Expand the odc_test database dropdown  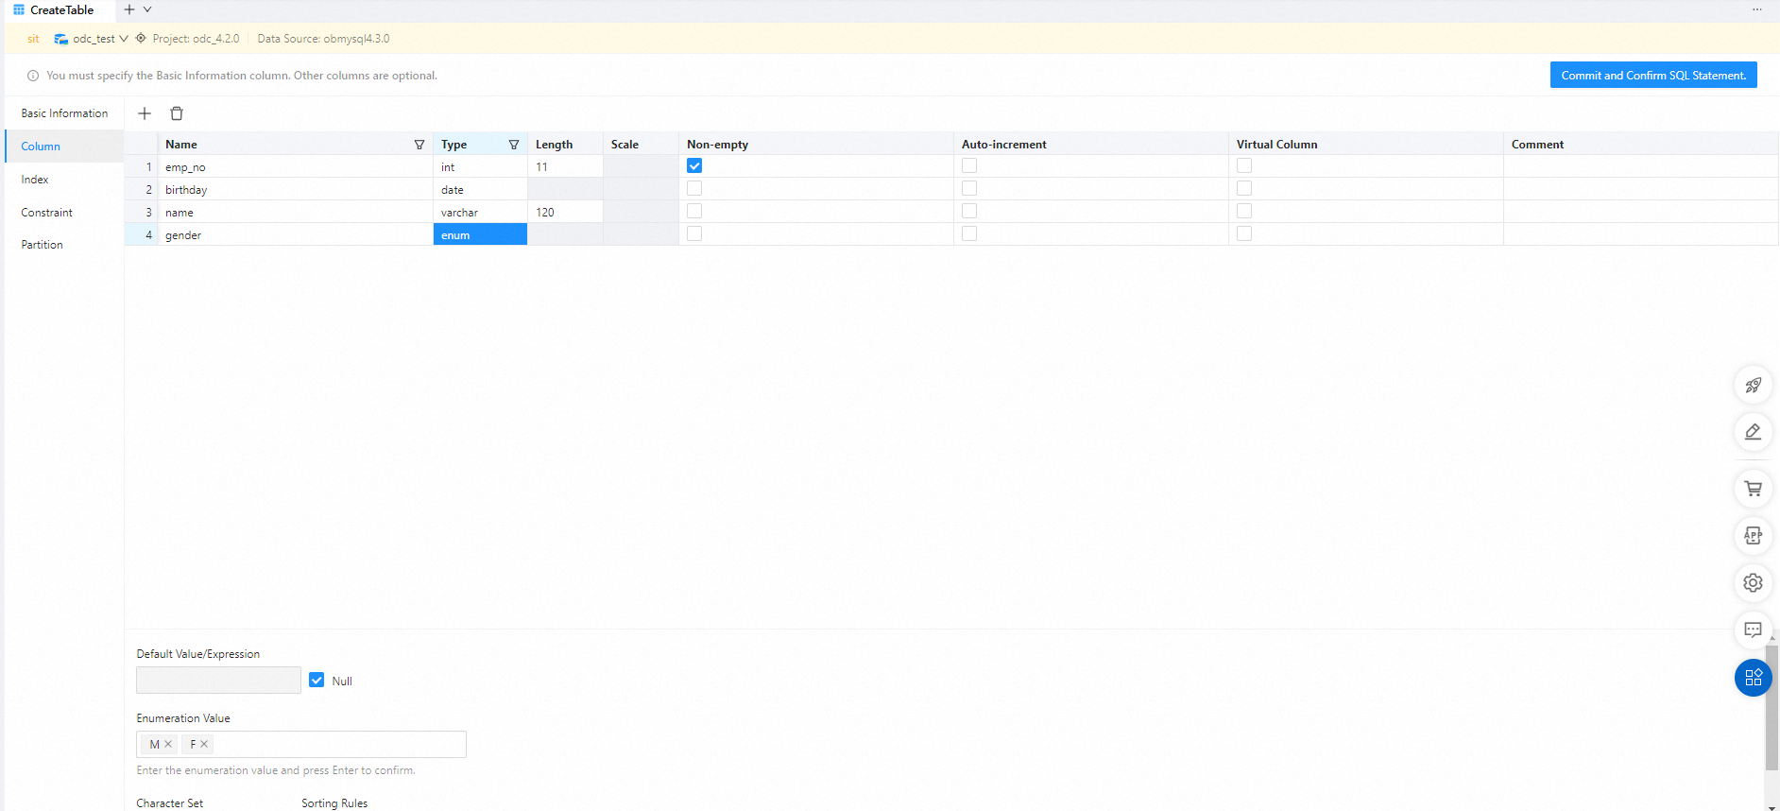pos(124,39)
